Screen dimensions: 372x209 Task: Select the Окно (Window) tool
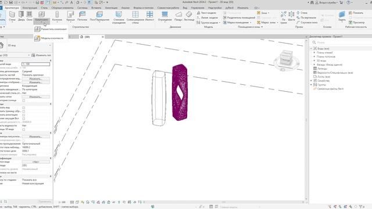[29, 17]
